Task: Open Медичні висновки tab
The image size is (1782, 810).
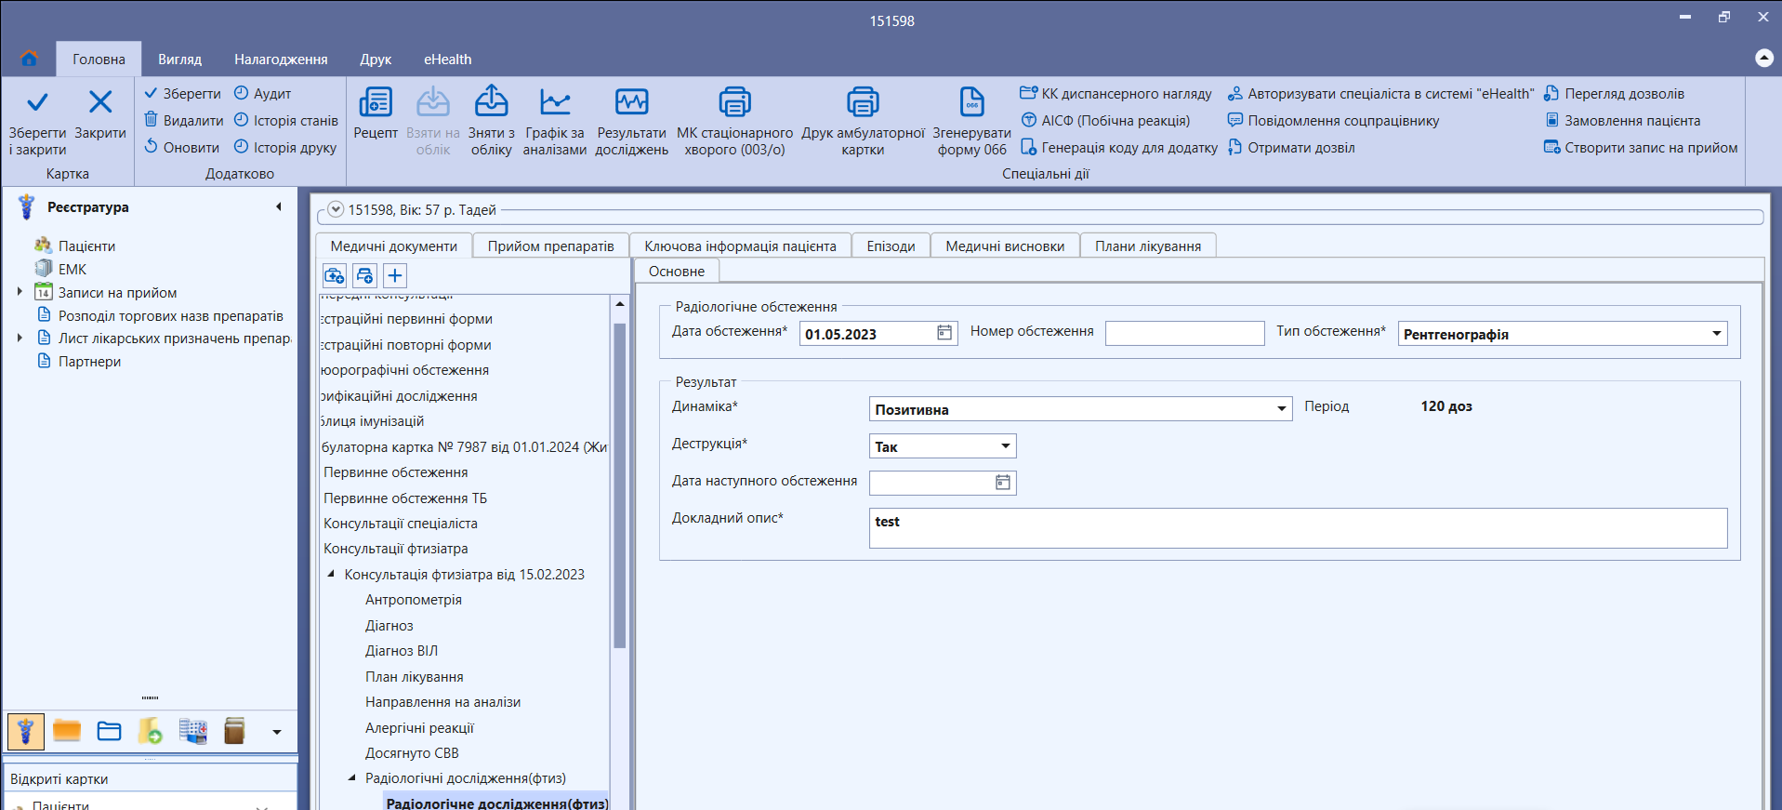Action: coord(1005,246)
